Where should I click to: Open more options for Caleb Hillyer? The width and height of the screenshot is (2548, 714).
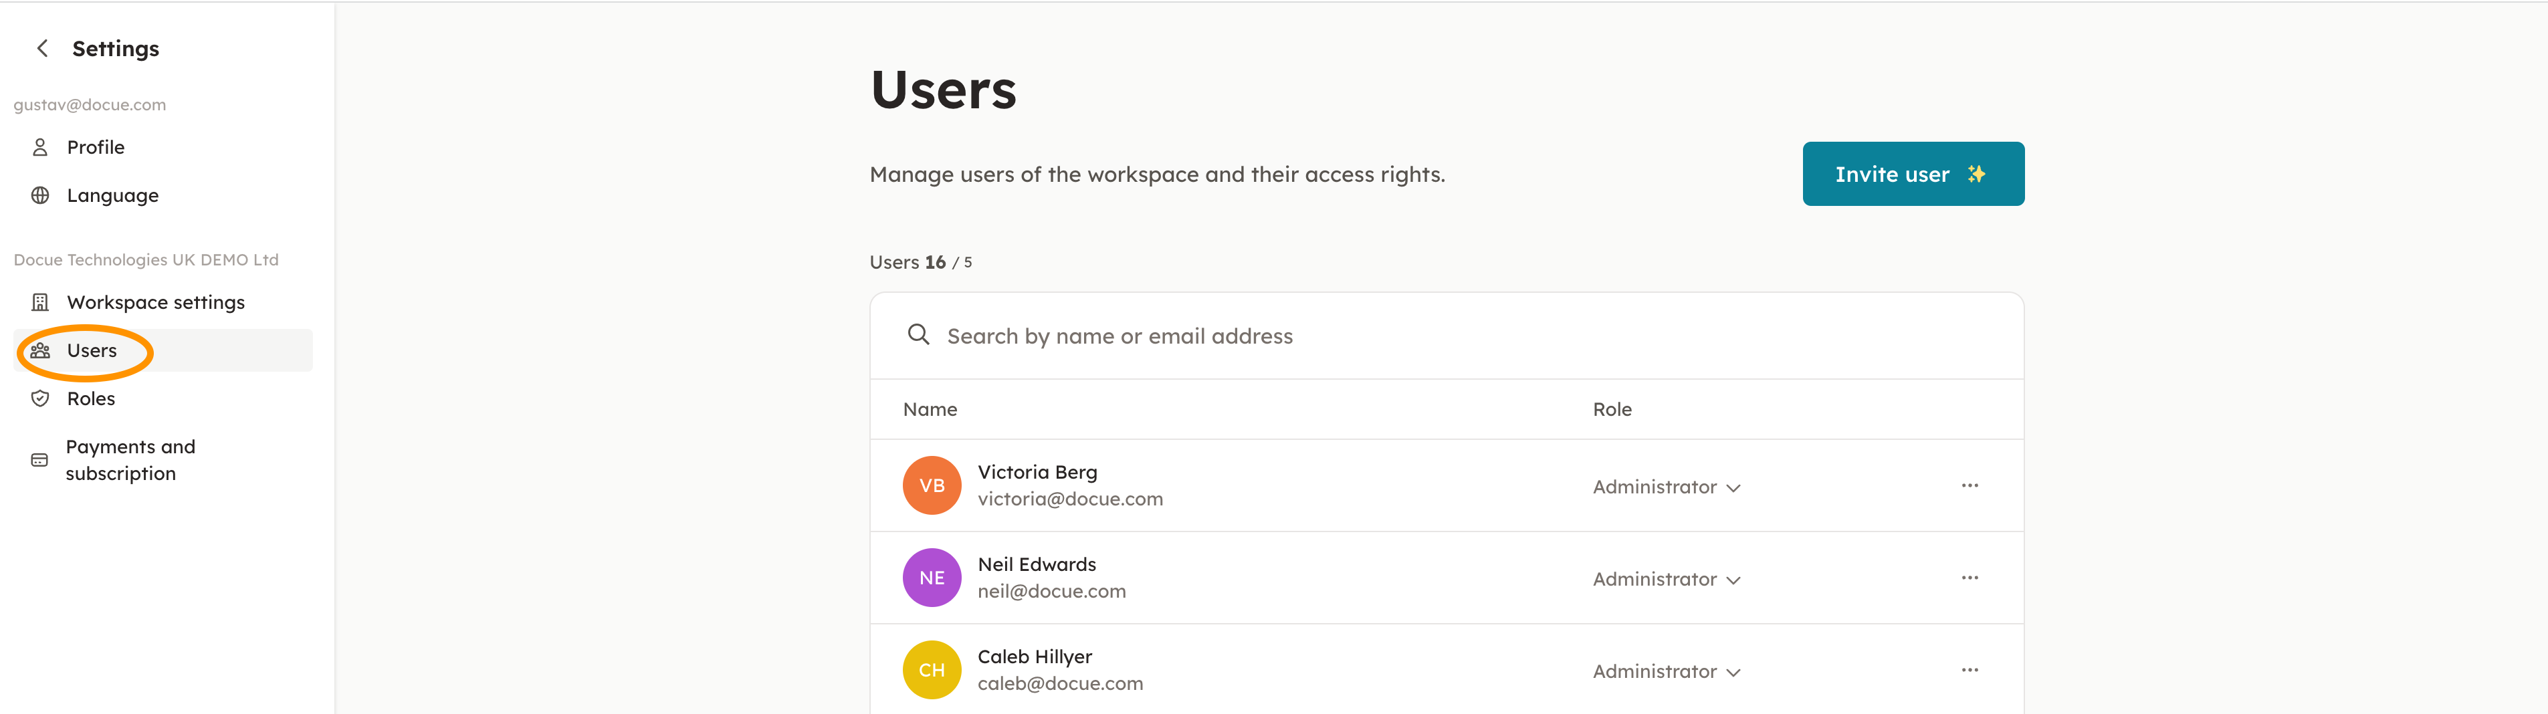(x=1970, y=671)
